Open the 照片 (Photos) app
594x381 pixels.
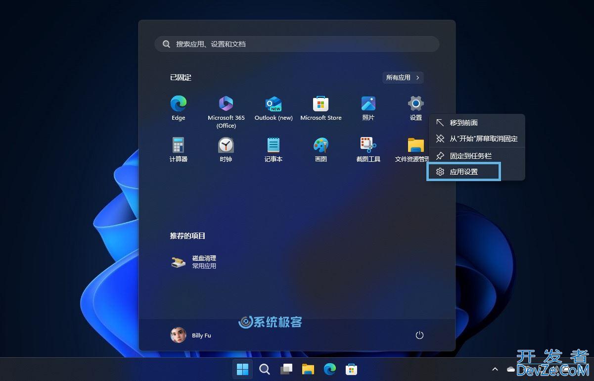(x=368, y=108)
